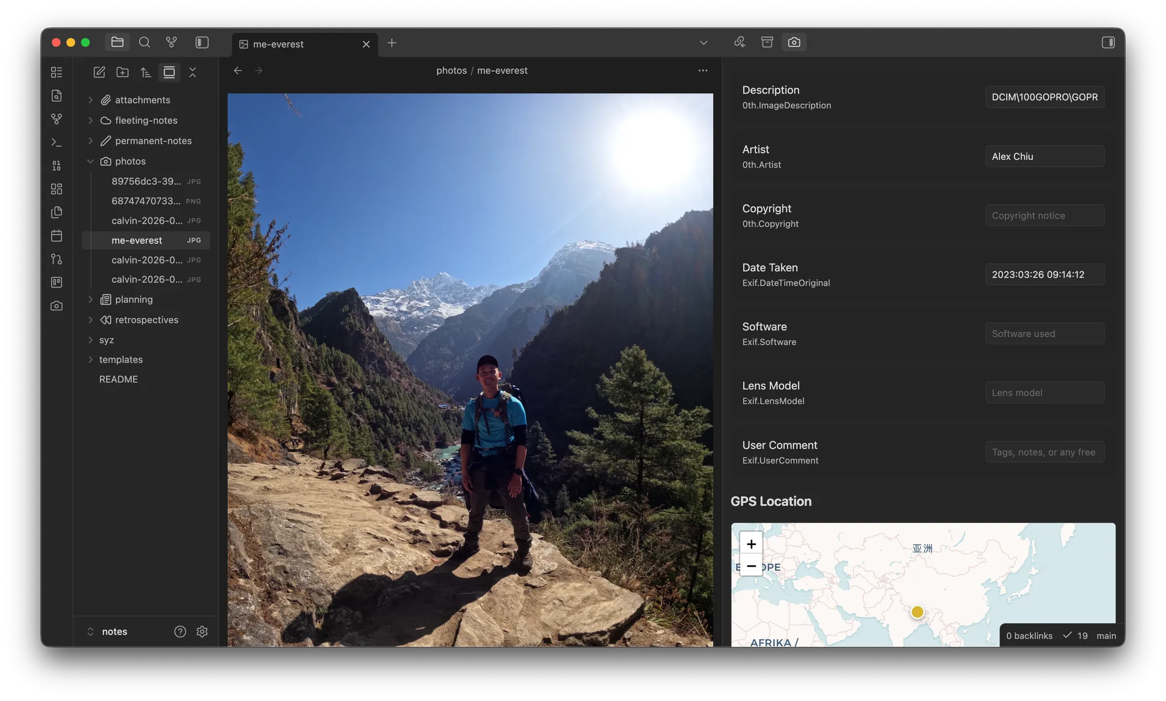This screenshot has height=701, width=1166.
Task: Select the me-everest JPG file in tree
Action: pos(146,240)
